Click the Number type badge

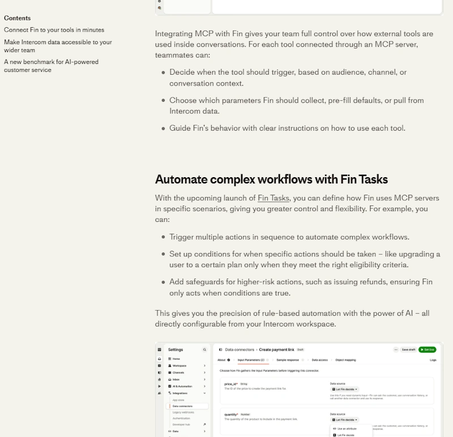click(245, 414)
